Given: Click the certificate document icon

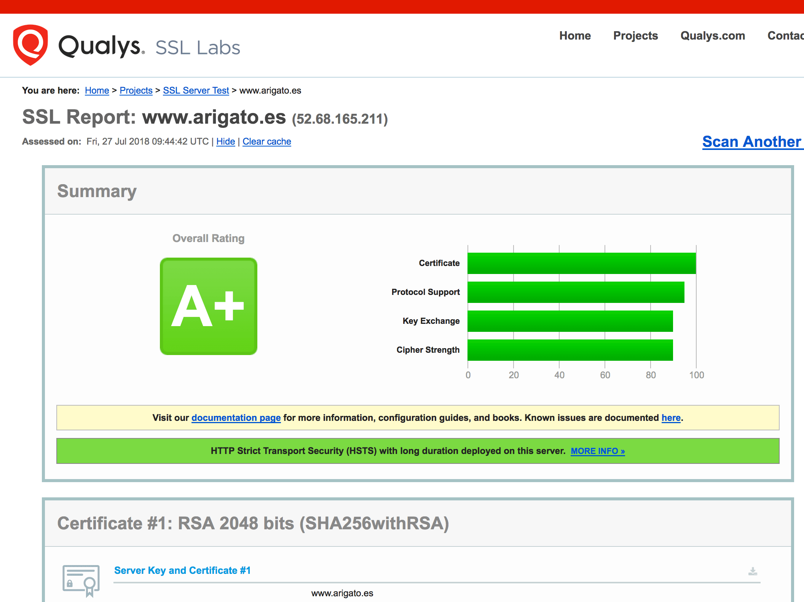Looking at the screenshot, I should tap(81, 580).
